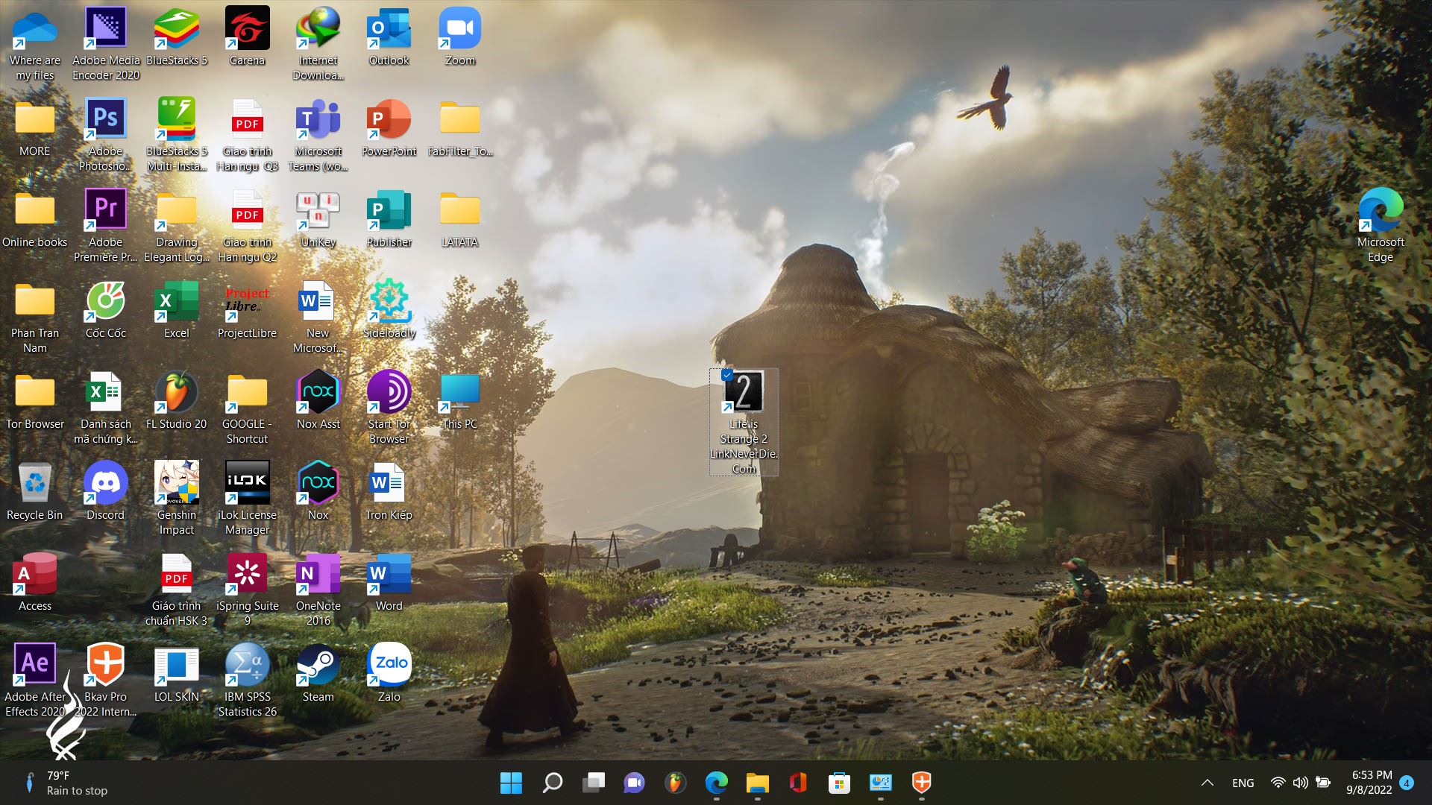Expand the hidden system tray icons chevron
Viewport: 1432px width, 805px height.
[1207, 783]
